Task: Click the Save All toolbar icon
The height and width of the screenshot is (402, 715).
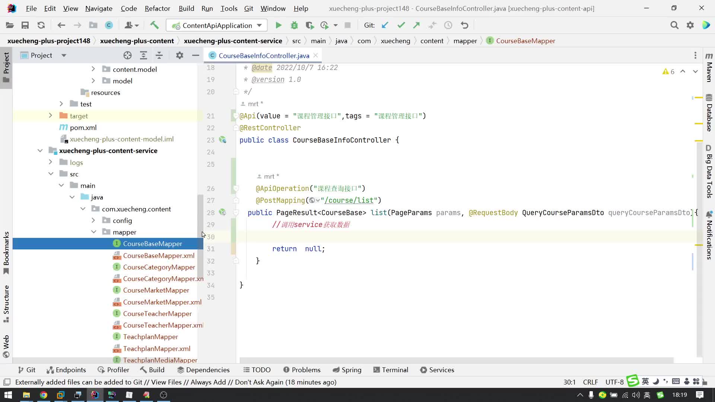Action: pos(25,25)
